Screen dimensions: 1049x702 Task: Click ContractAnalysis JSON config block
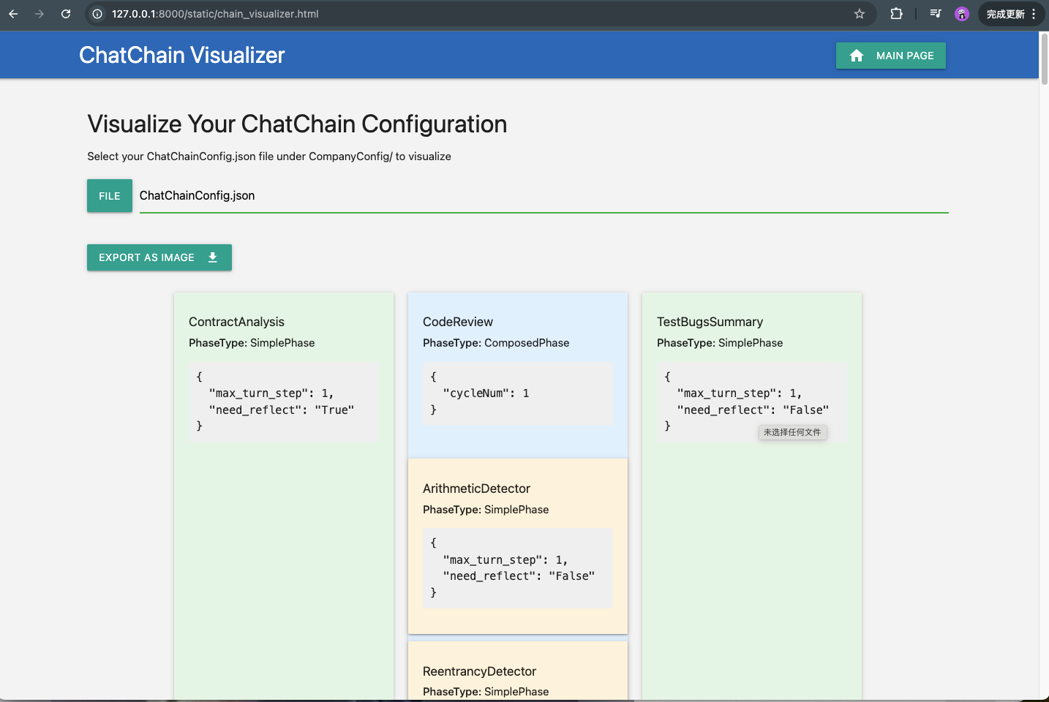(284, 401)
